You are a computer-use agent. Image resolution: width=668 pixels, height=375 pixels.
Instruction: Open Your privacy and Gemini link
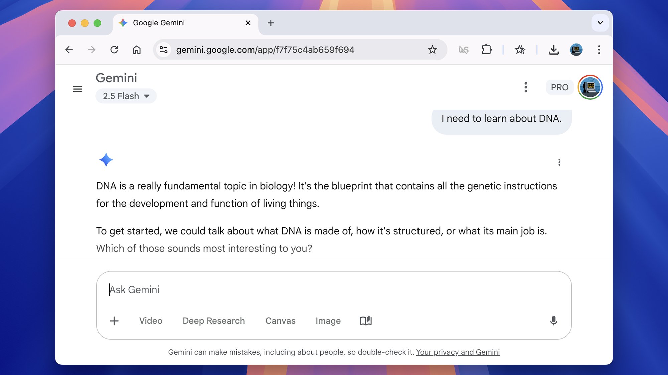click(x=458, y=352)
